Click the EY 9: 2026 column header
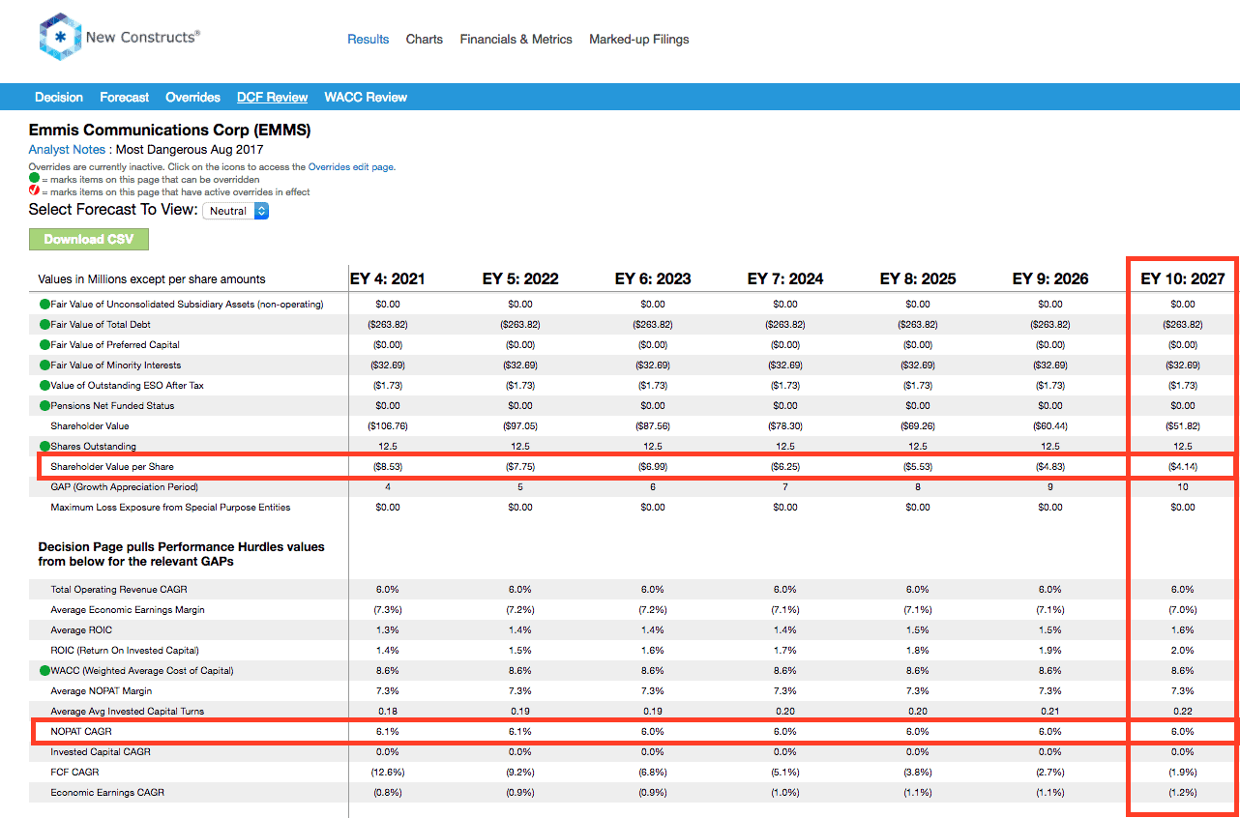1240x818 pixels. click(1050, 278)
